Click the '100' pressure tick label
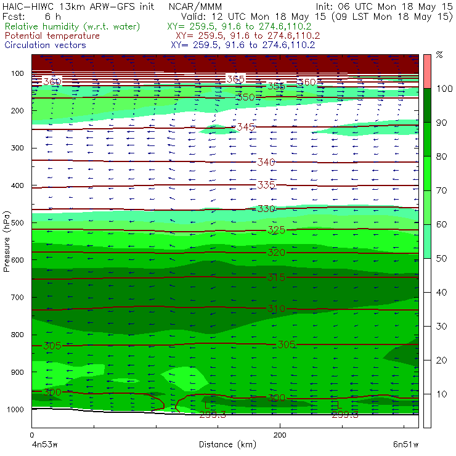 point(17,73)
